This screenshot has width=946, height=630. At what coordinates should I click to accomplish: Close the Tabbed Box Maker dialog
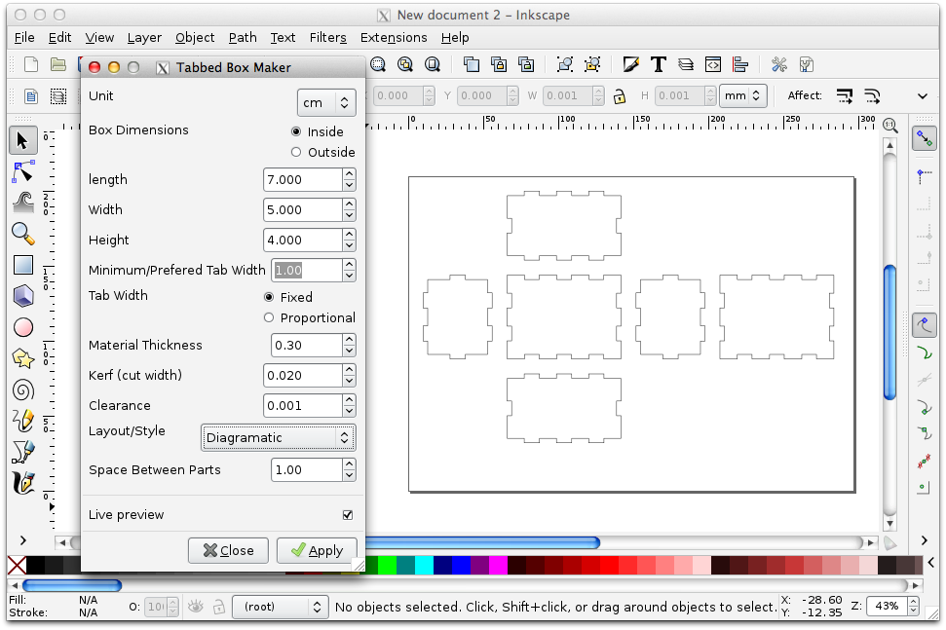pos(228,550)
